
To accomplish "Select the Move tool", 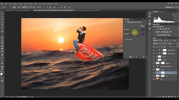I will coord(2,14).
